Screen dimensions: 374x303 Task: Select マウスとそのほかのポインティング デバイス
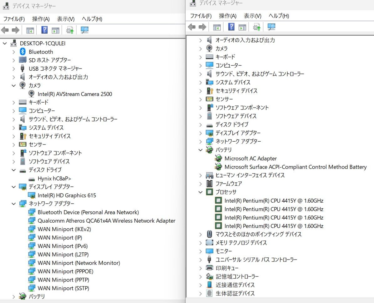click(258, 234)
